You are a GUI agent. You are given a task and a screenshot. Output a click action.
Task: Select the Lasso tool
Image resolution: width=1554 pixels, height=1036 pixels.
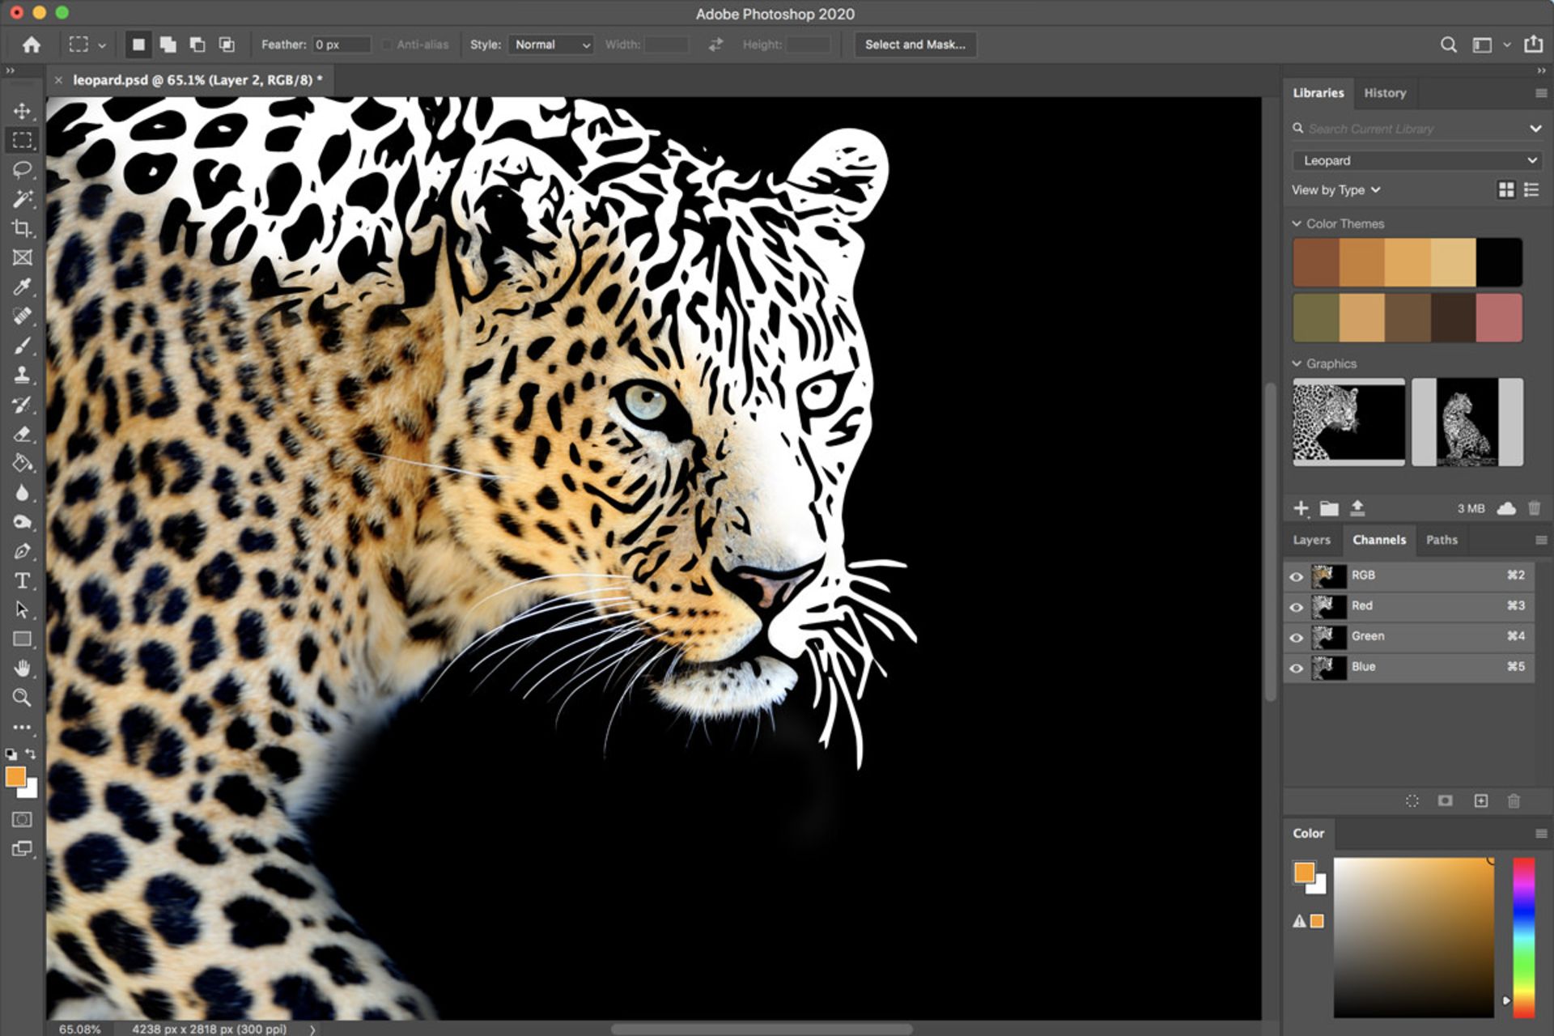[x=22, y=169]
